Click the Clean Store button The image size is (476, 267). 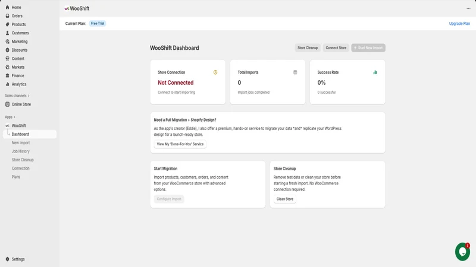tap(285, 199)
